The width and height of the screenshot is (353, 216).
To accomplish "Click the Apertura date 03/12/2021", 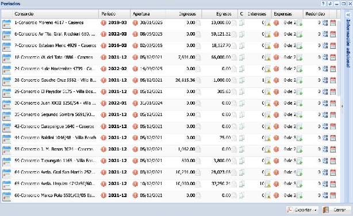I will click(151, 172).
